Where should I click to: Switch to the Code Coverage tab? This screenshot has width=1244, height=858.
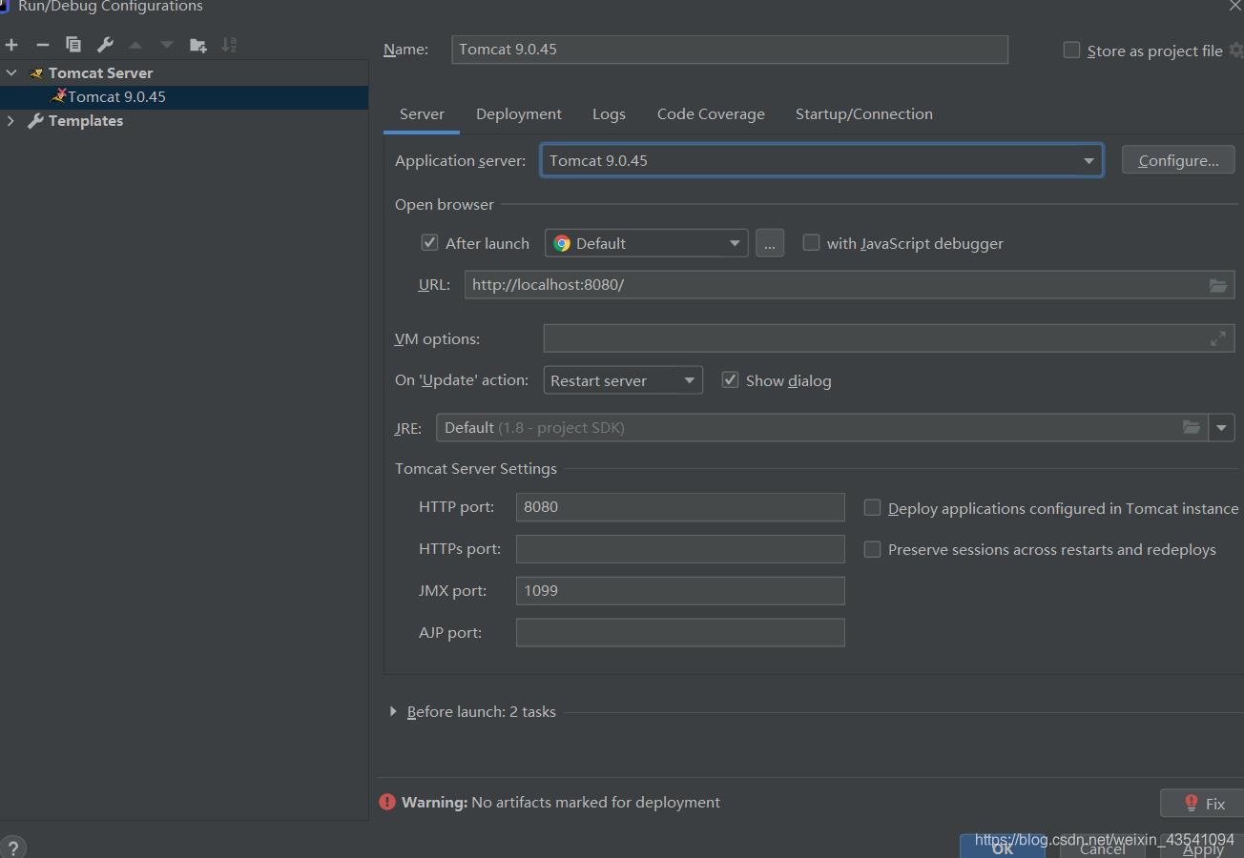pyautogui.click(x=711, y=114)
